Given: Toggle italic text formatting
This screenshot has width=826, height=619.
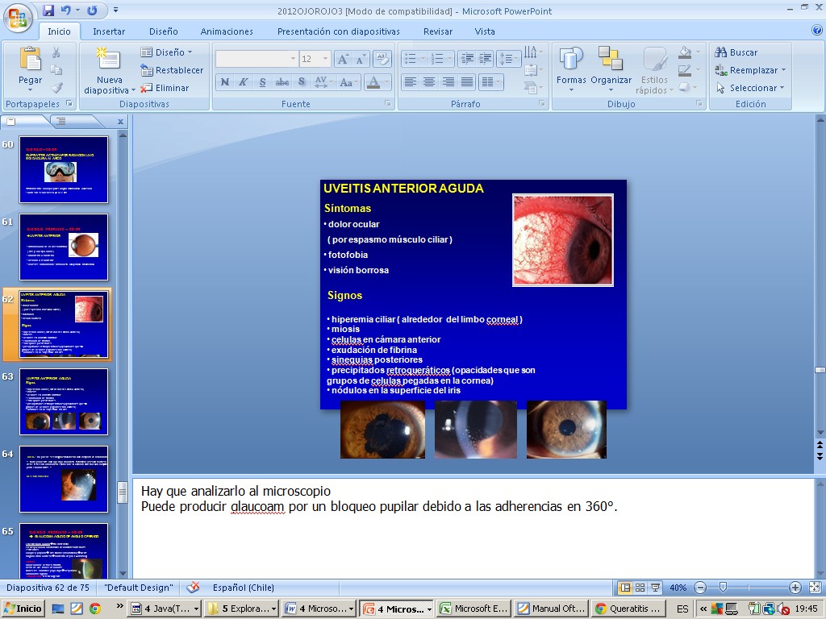Looking at the screenshot, I should (x=244, y=82).
